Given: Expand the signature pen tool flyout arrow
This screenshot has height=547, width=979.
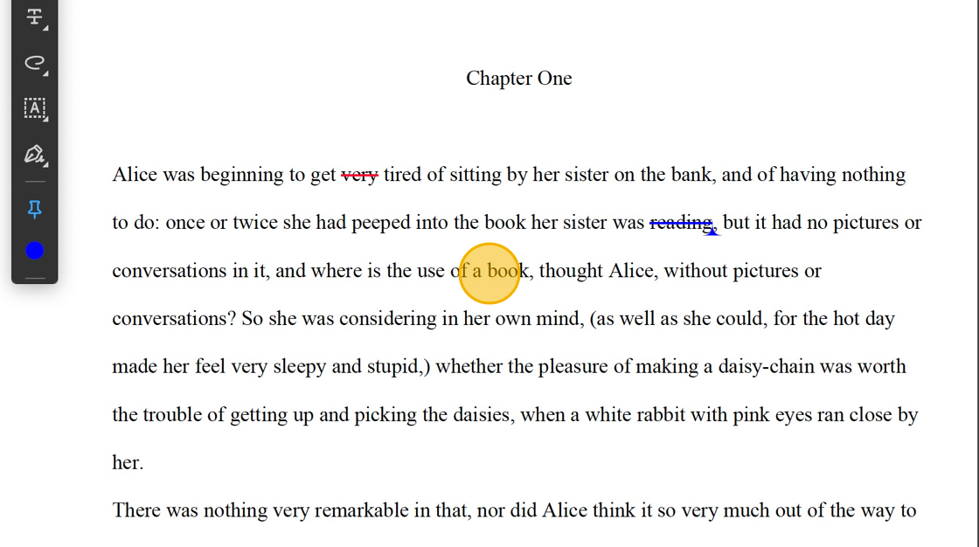Looking at the screenshot, I should click(45, 164).
